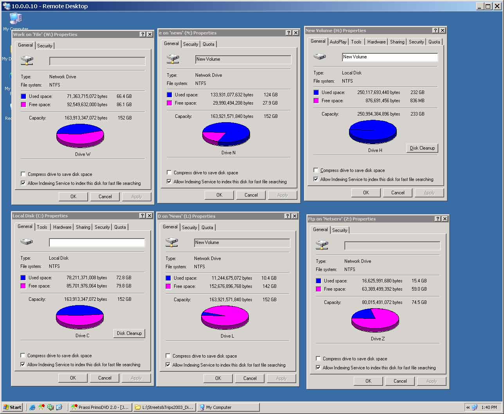The height and width of the screenshot is (414, 504).
Task: Click the Drive Z network drive icon
Action: [x=322, y=246]
